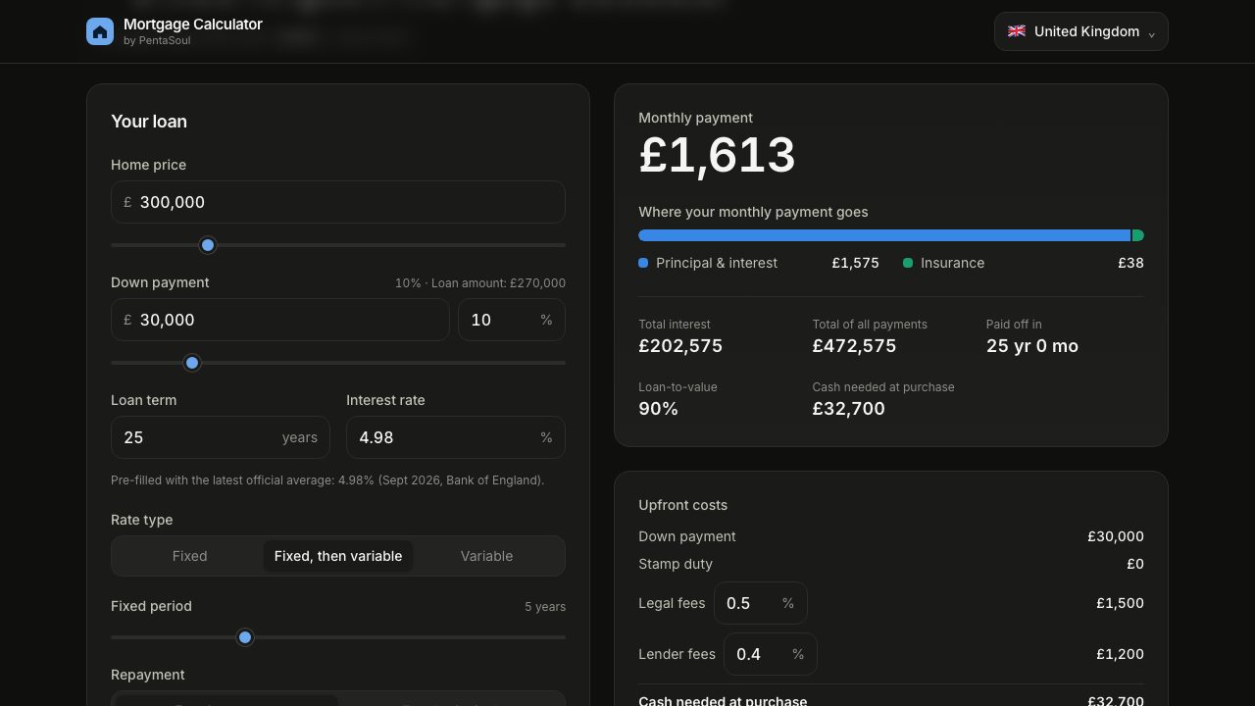Click the Fixed period slider handle
The height and width of the screenshot is (706, 1255).
tap(245, 637)
